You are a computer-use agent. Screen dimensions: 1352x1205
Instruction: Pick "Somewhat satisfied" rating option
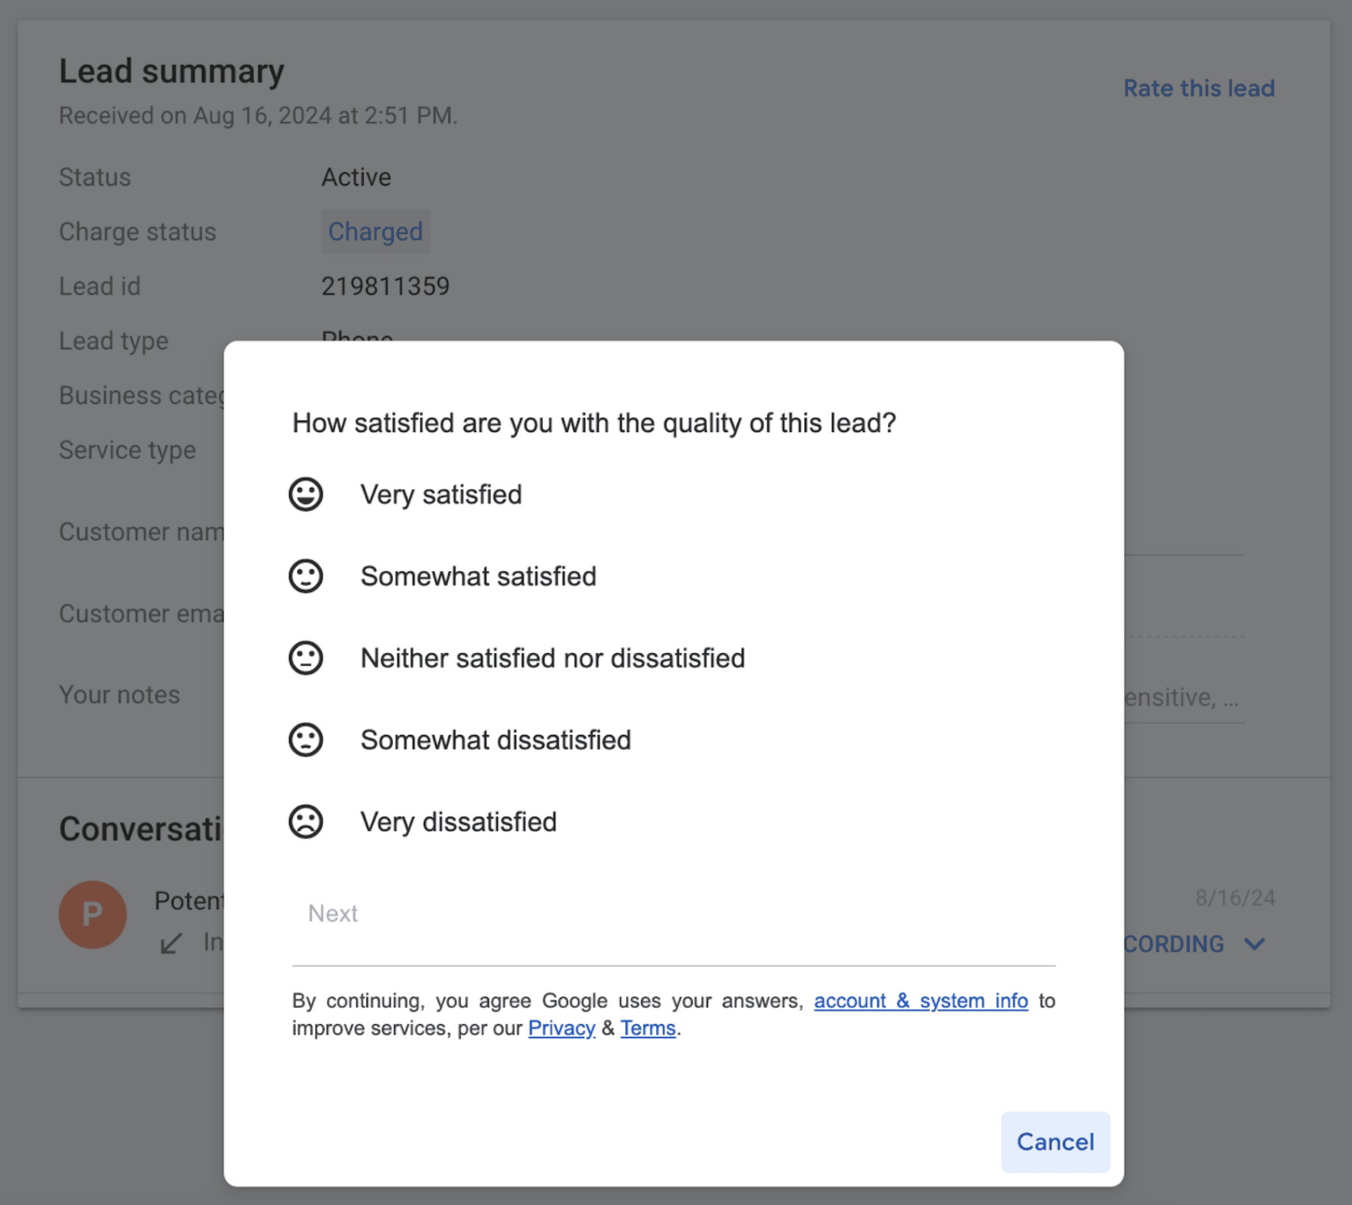pyautogui.click(x=478, y=577)
